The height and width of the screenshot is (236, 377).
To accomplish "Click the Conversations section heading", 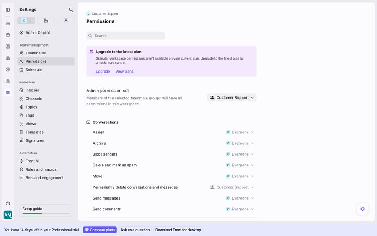I will [x=105, y=122].
